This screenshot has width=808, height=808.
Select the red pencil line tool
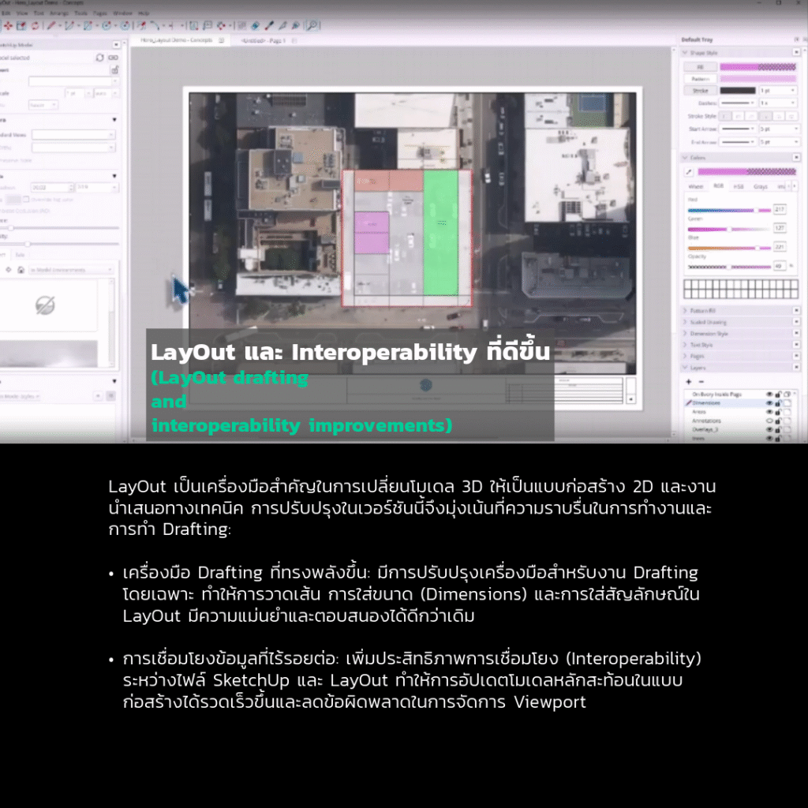[51, 25]
